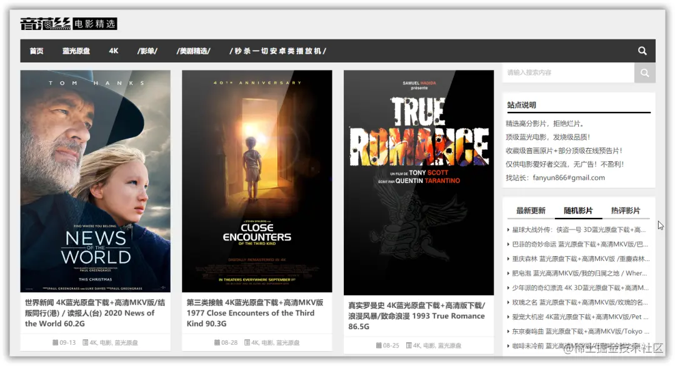Open True Romance poster thumbnail

coord(419,182)
